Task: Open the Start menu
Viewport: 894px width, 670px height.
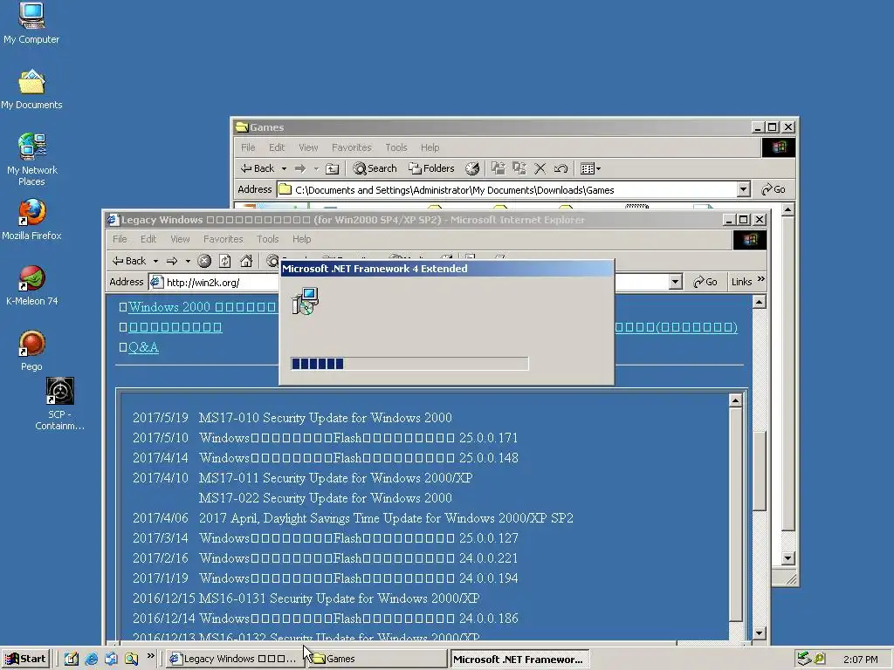Action: [x=25, y=659]
